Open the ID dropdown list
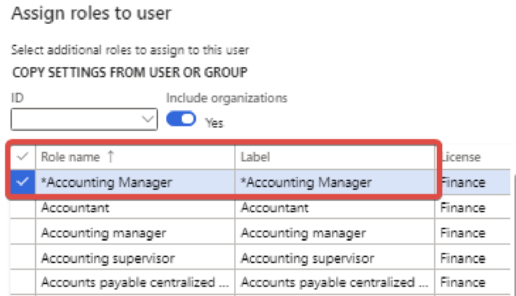516x296 pixels. pyautogui.click(x=148, y=120)
